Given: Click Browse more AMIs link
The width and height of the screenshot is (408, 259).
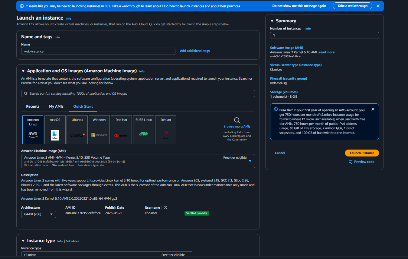Looking at the screenshot, I should 237,126.
